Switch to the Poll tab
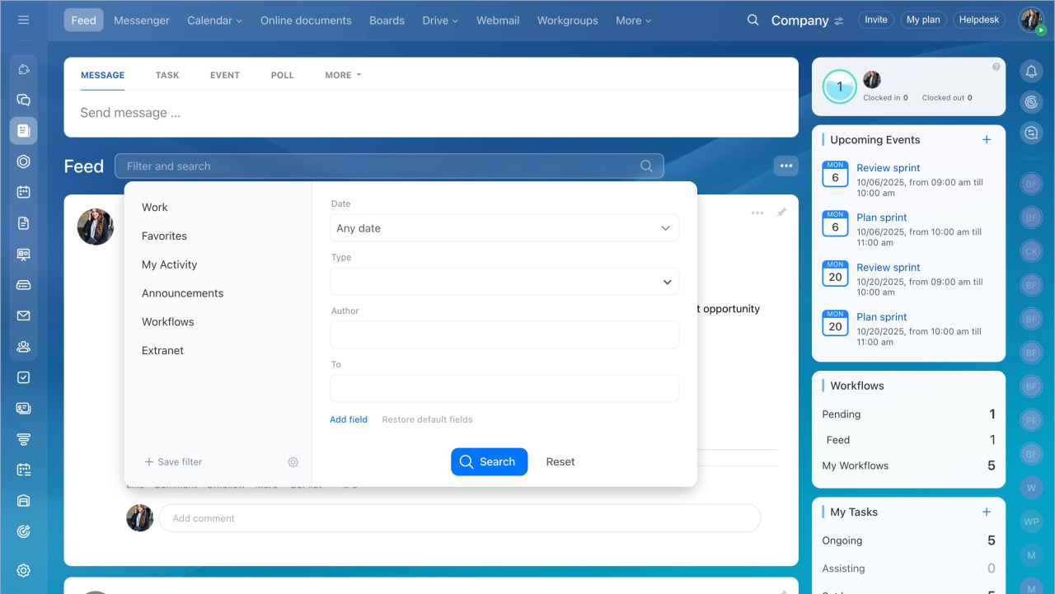The image size is (1055, 594). pos(282,75)
